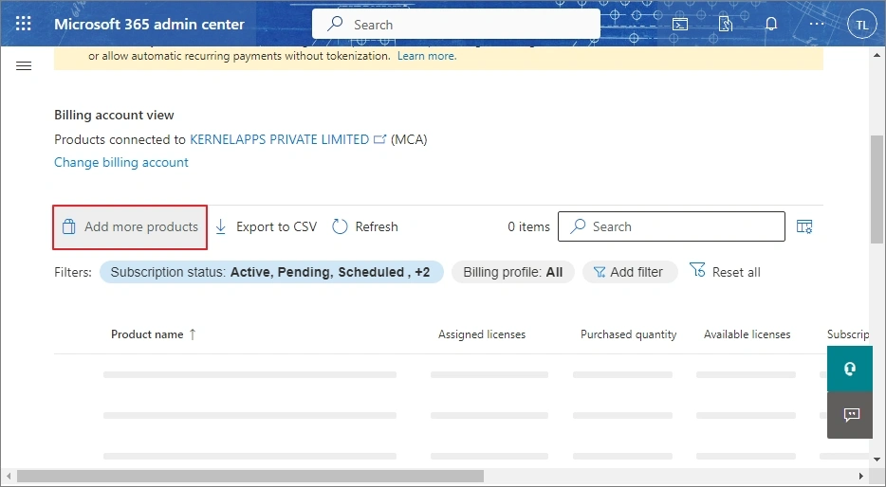Click Add more products button
The height and width of the screenshot is (487, 886).
click(130, 226)
